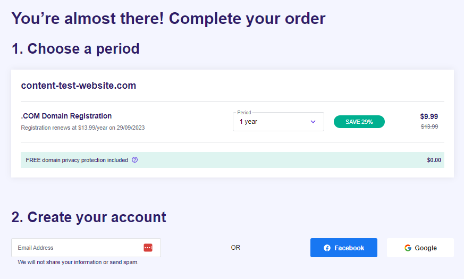Click the red password manager icon
The width and height of the screenshot is (464, 279).
coord(148,248)
